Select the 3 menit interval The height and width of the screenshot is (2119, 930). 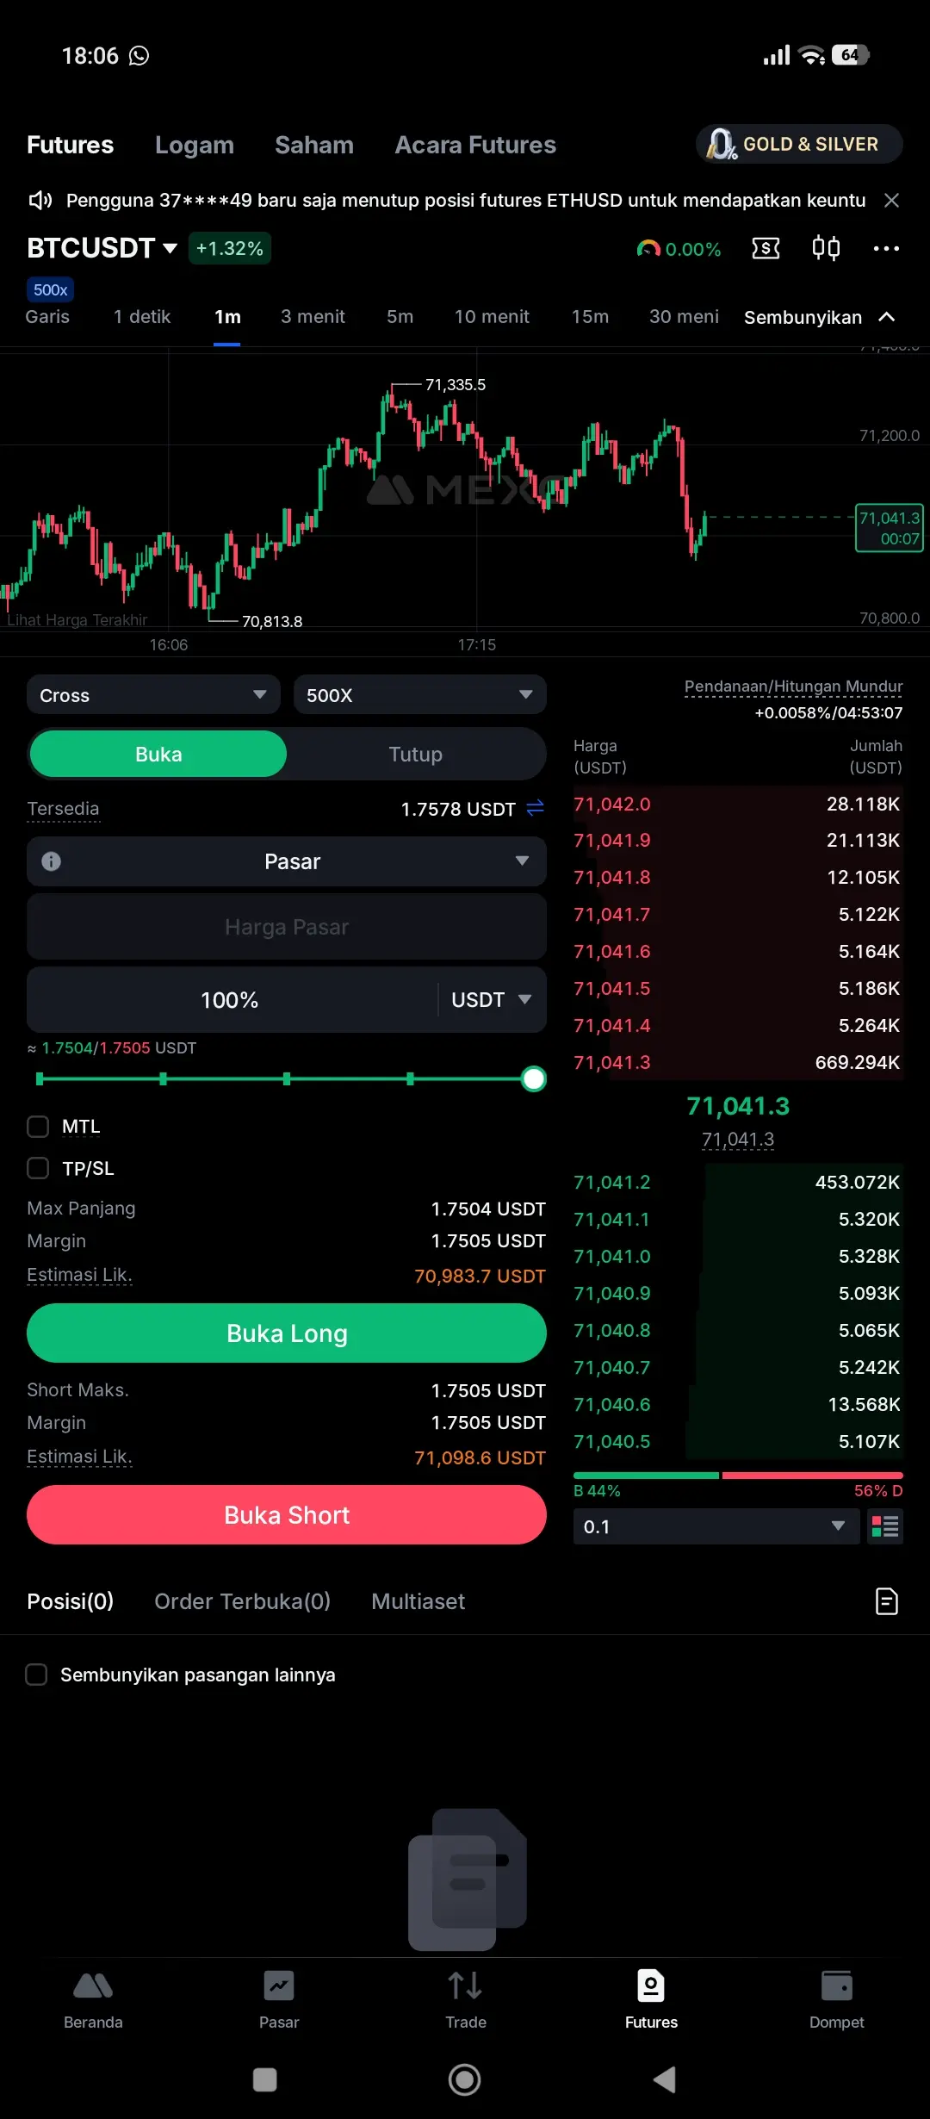coord(313,317)
